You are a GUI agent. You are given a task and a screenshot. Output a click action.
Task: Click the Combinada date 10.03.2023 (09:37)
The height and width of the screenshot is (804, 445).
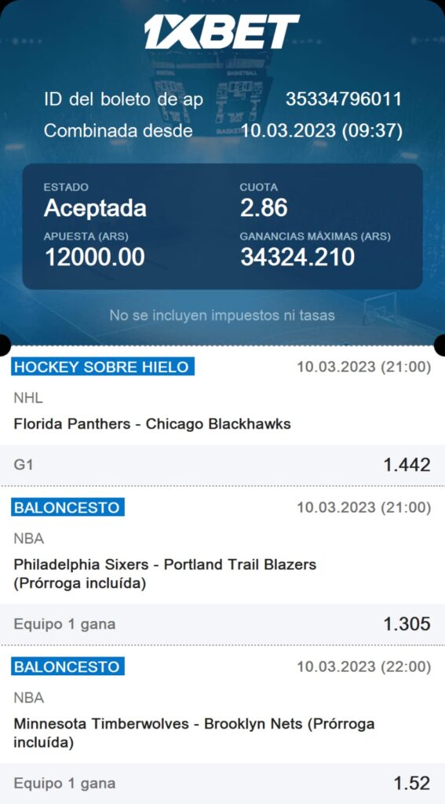pyautogui.click(x=322, y=131)
